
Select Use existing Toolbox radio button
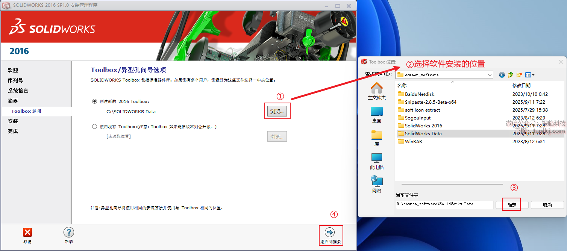[94, 127]
